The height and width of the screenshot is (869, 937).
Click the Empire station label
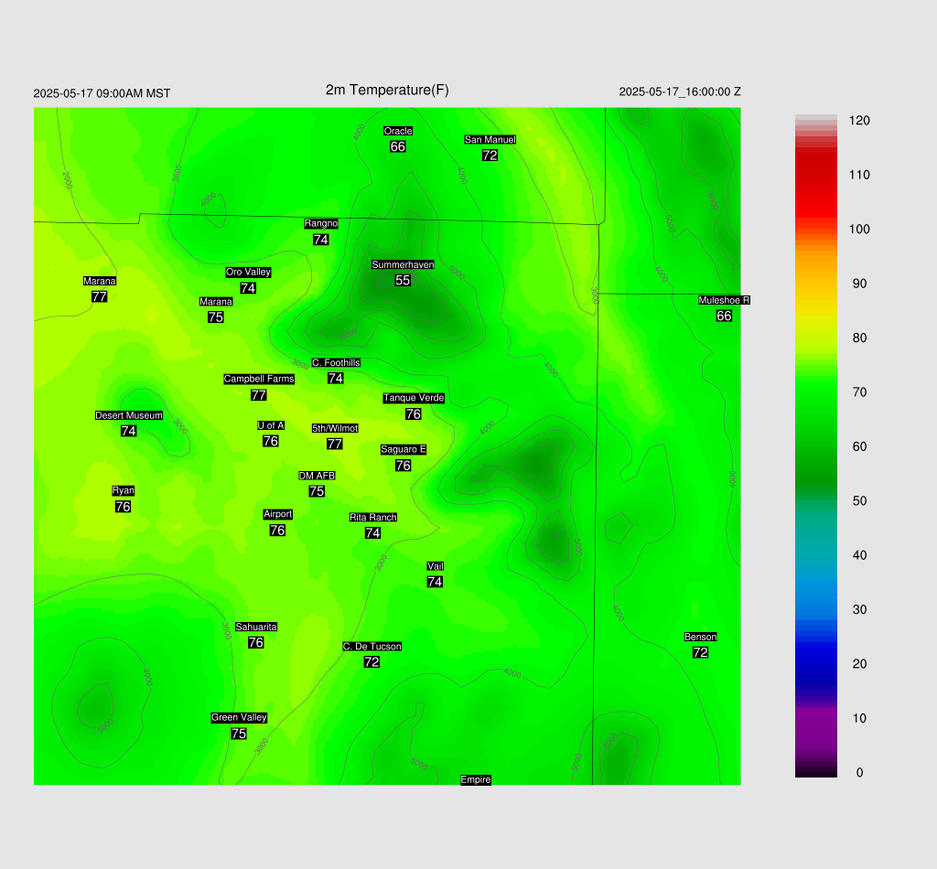coord(476,779)
